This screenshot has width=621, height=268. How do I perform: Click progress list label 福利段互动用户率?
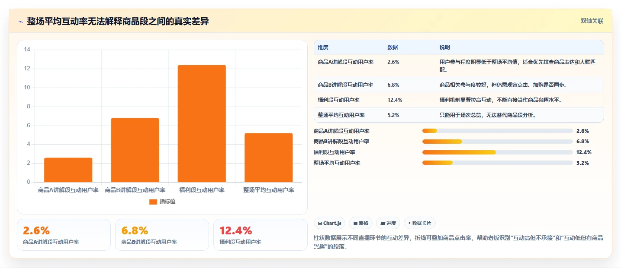[334, 152]
